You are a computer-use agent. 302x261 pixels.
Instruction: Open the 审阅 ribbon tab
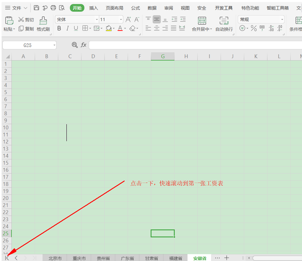pyautogui.click(x=168, y=8)
